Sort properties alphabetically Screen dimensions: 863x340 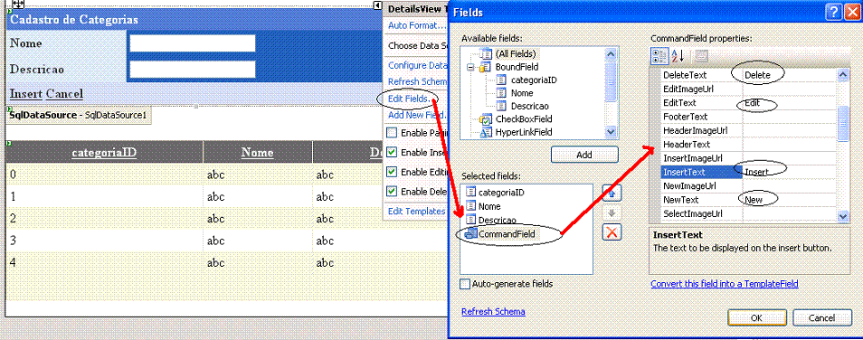pos(677,55)
